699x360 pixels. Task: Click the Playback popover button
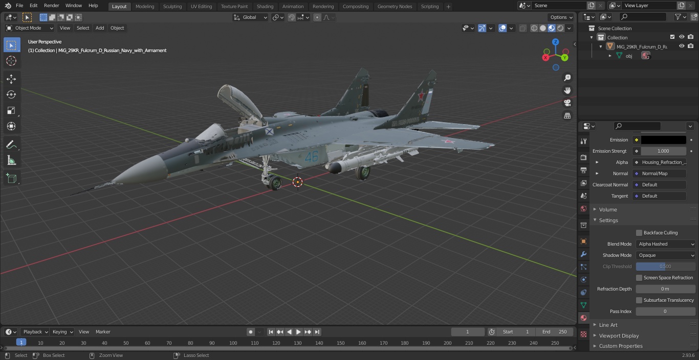(35, 332)
